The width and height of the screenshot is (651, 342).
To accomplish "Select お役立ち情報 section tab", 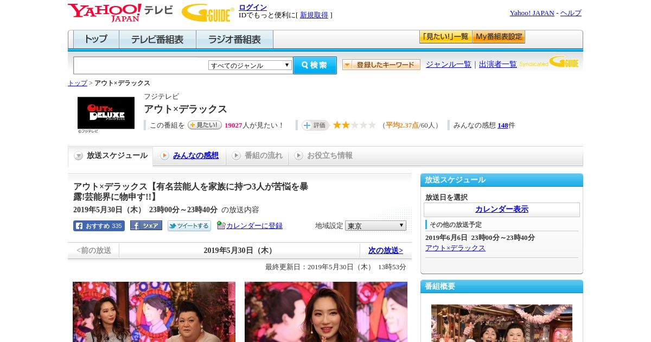I will coord(324,156).
